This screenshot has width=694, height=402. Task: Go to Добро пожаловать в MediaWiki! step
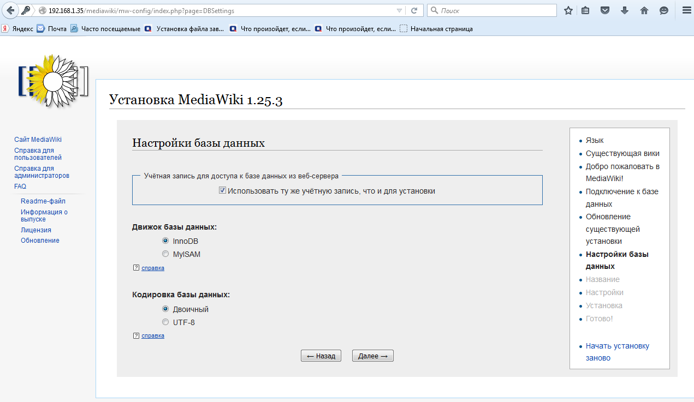[x=623, y=172]
